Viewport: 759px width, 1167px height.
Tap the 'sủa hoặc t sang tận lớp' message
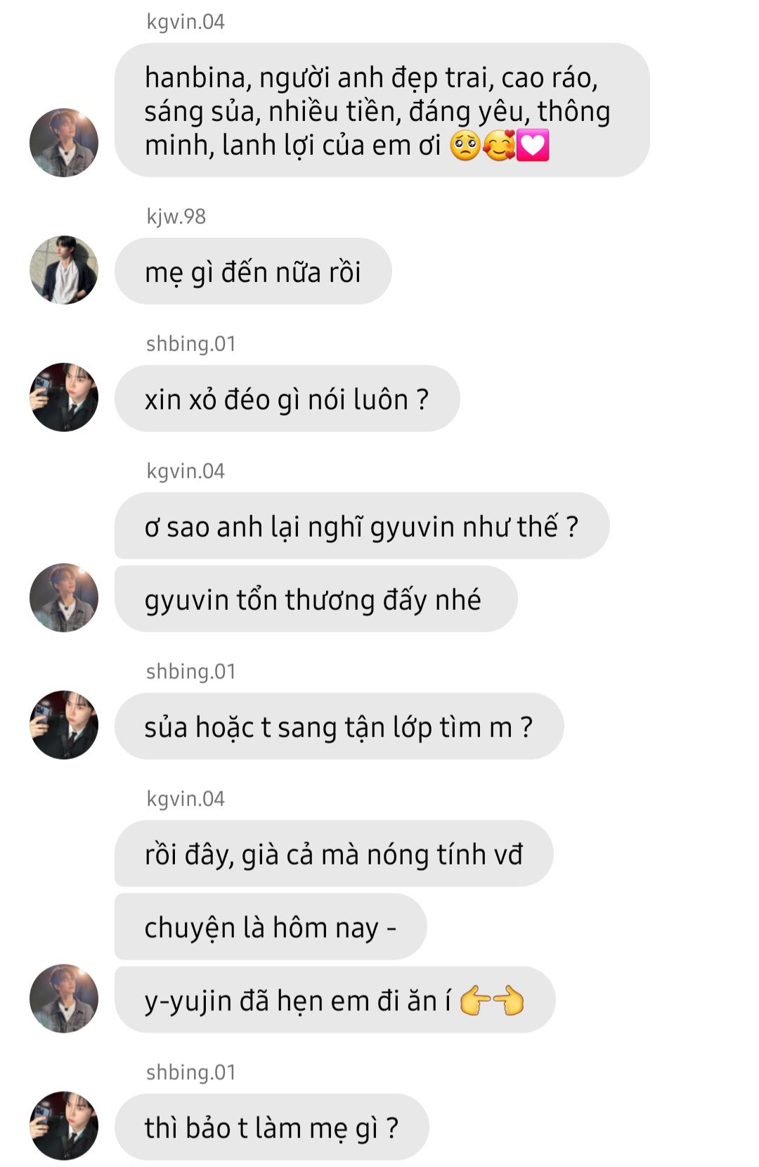[x=339, y=727]
